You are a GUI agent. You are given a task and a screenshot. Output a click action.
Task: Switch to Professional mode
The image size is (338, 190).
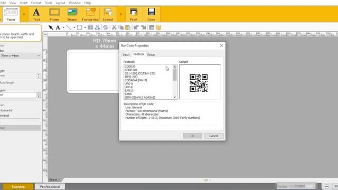click(50, 187)
